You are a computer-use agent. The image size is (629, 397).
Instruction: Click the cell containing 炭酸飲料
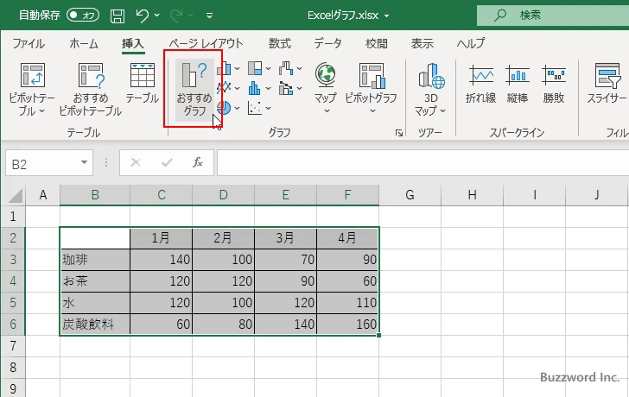point(95,325)
